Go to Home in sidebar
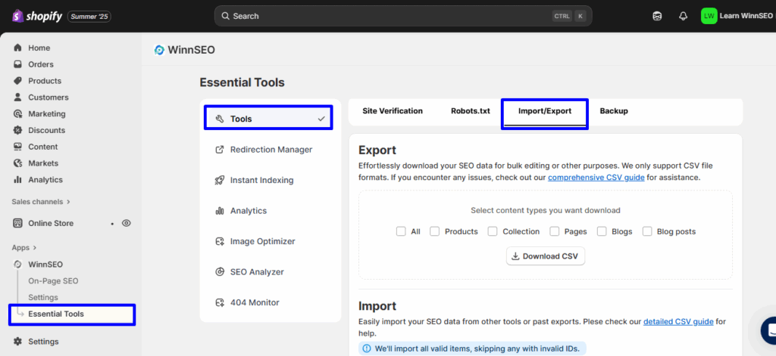Screen dimensions: 776x356 39,48
